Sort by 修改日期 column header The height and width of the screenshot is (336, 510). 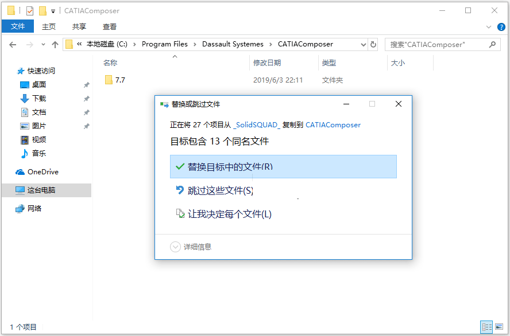click(267, 63)
